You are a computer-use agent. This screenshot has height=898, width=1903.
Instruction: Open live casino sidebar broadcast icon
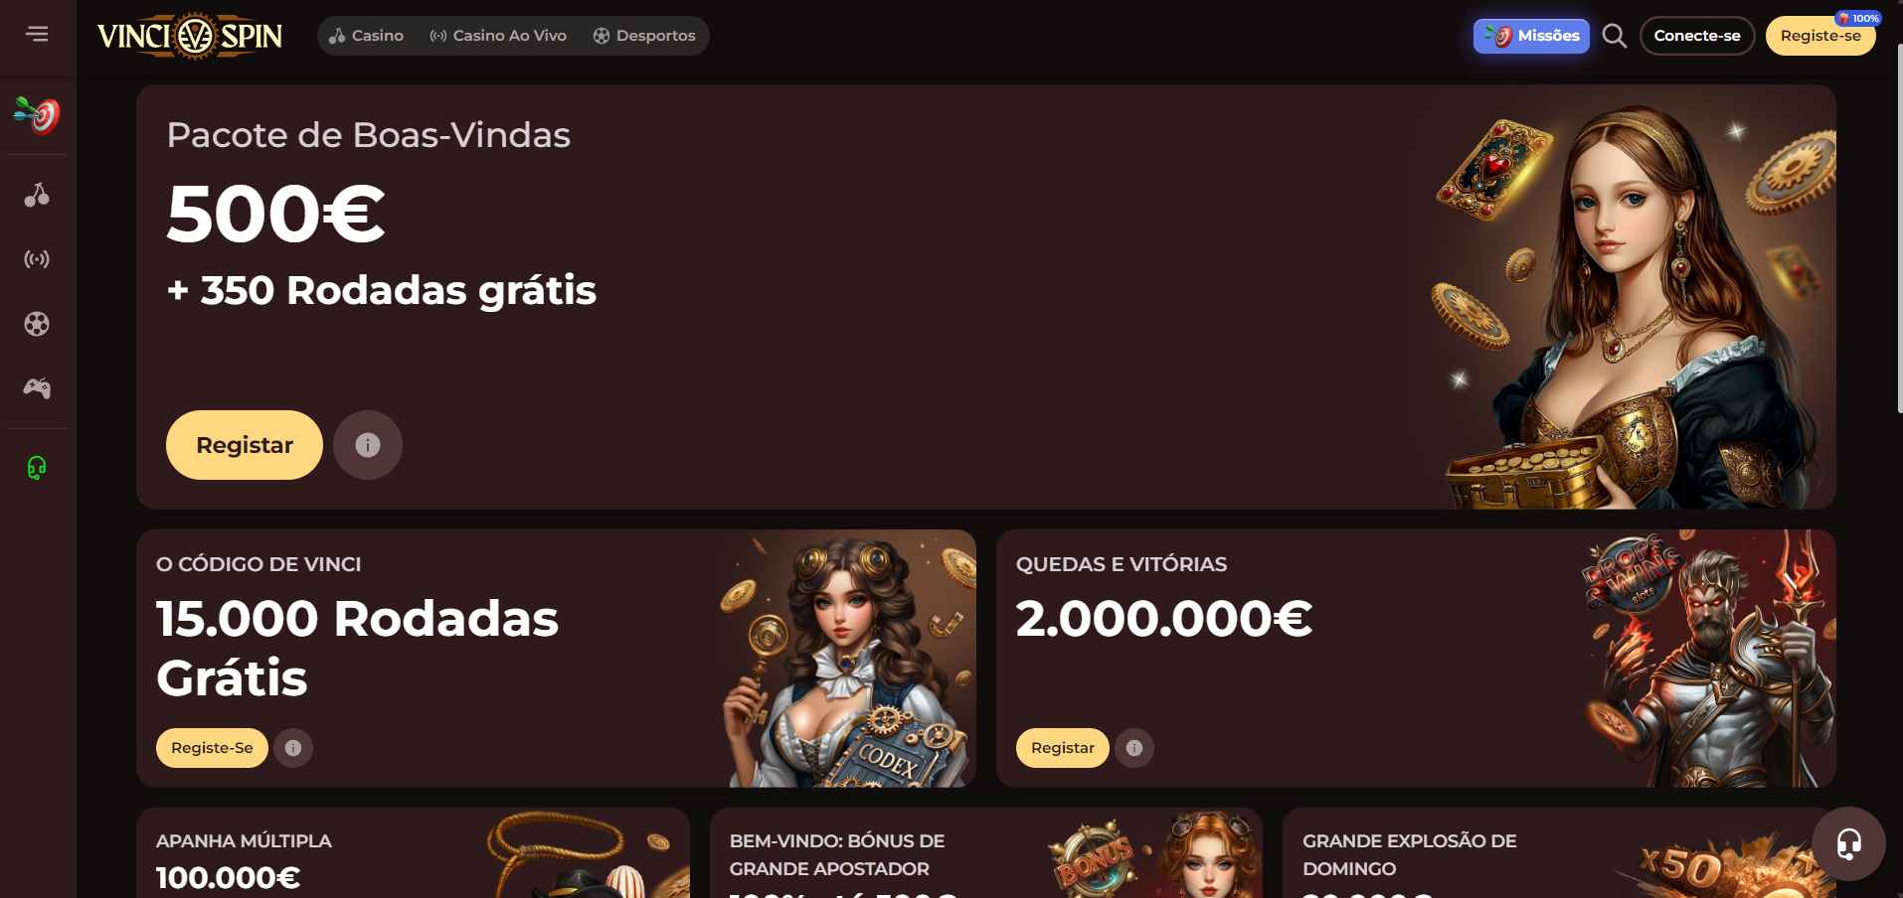click(x=37, y=259)
